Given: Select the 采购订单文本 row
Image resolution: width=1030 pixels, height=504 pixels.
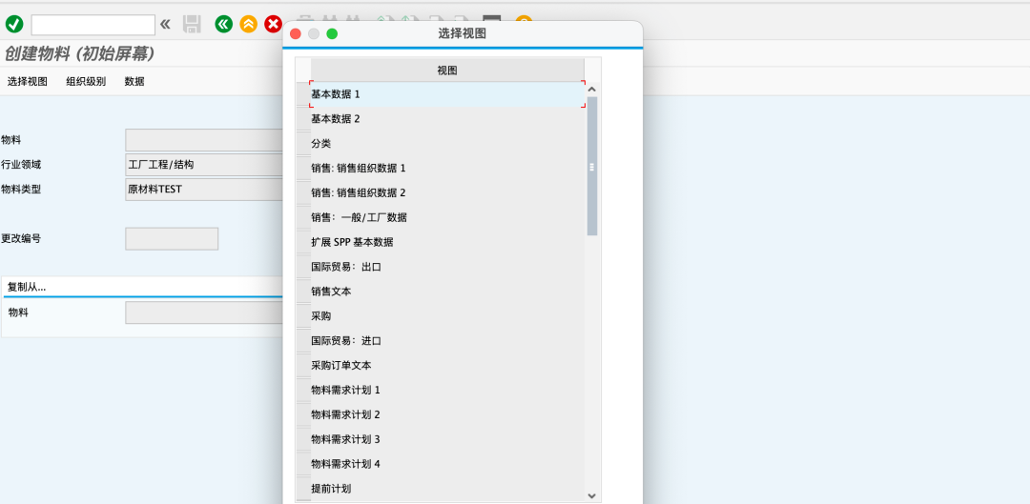Looking at the screenshot, I should point(447,366).
